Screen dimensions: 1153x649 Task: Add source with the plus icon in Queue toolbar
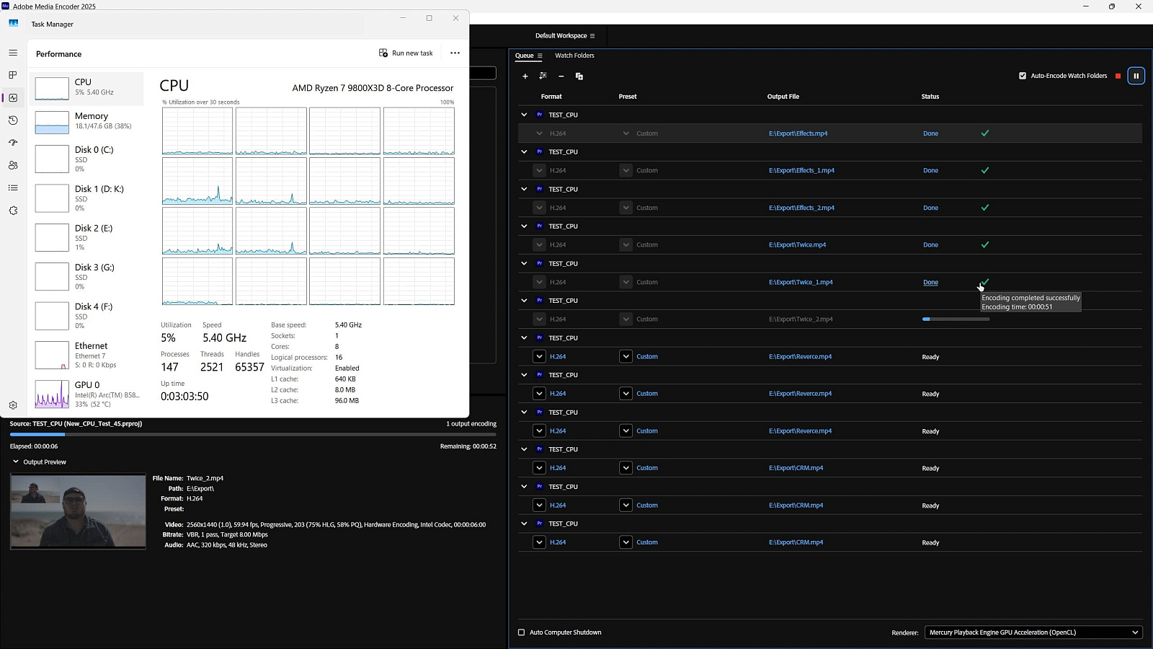pyautogui.click(x=525, y=76)
